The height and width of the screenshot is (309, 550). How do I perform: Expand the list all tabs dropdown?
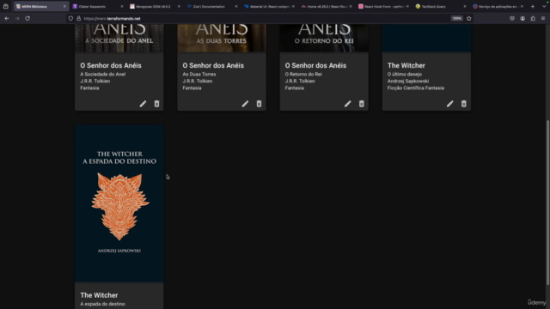click(544, 6)
